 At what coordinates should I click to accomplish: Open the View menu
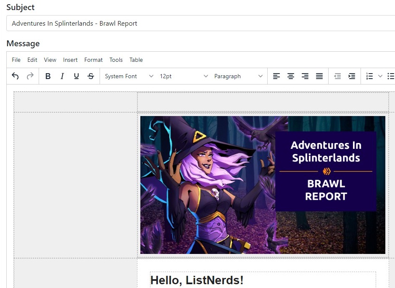coord(50,60)
